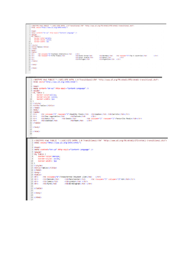Click 'Myra' table cell text
This screenshot has width=195, height=260.
point(50,184)
